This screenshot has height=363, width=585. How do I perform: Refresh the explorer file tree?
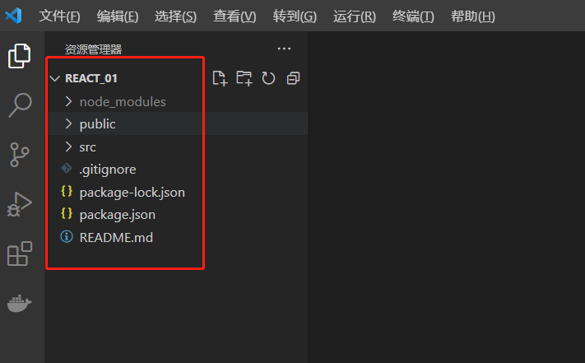coord(268,78)
